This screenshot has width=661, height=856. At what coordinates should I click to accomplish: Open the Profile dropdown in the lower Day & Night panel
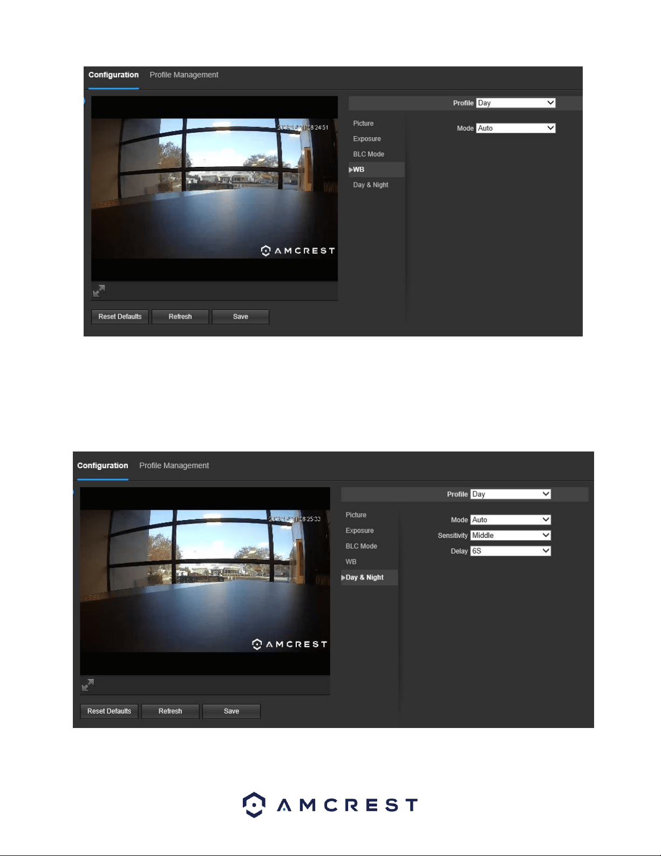510,494
